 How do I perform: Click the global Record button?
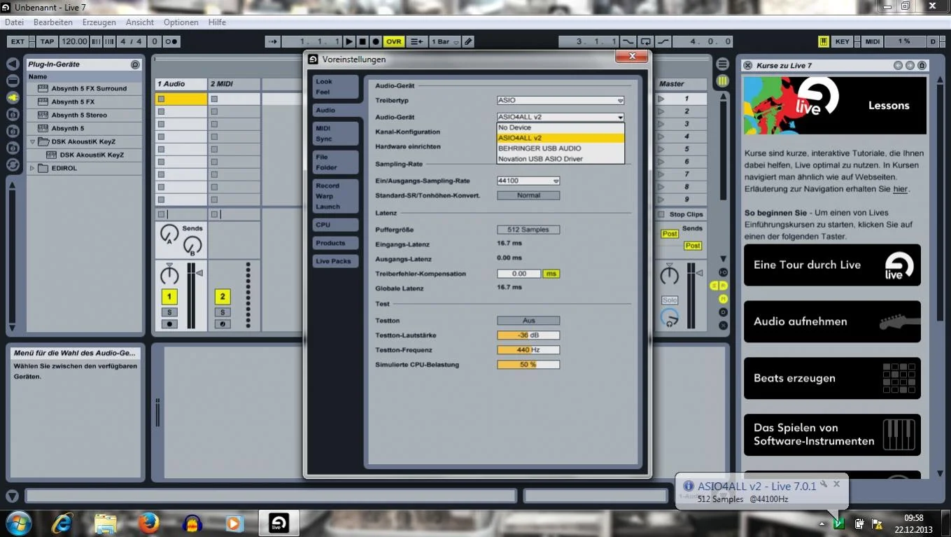pyautogui.click(x=376, y=42)
